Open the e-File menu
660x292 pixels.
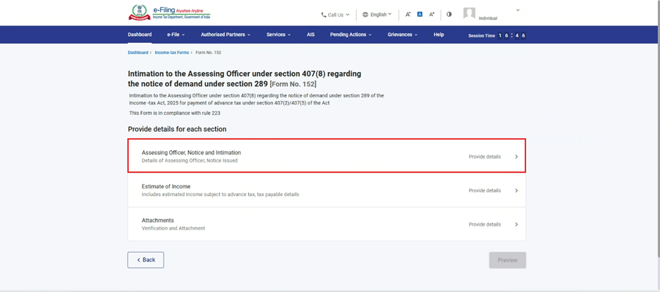pyautogui.click(x=176, y=35)
